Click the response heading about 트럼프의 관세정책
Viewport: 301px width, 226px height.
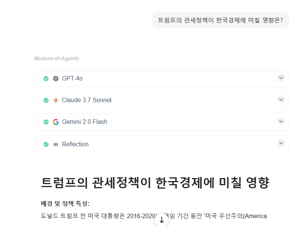click(x=155, y=183)
